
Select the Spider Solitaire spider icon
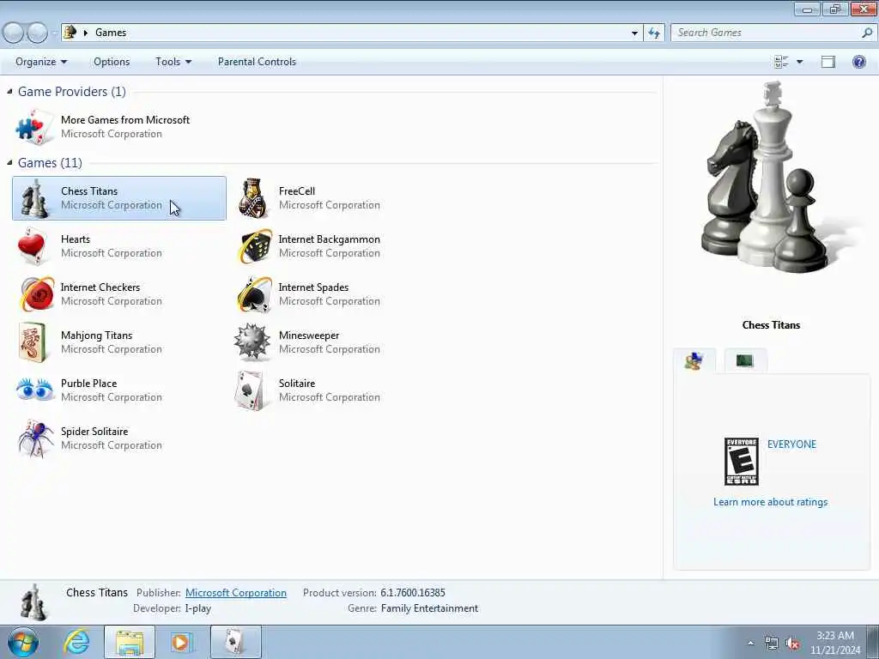[34, 438]
